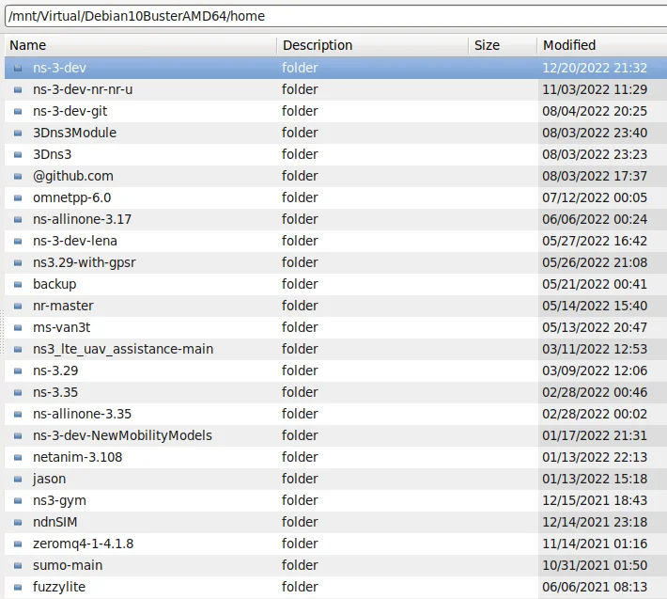The height and width of the screenshot is (599, 667).
Task: Click the folder icon beside ns-allinone-3.17
Action: 18,219
